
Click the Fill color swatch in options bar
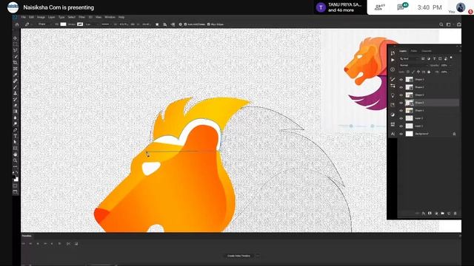(63, 24)
